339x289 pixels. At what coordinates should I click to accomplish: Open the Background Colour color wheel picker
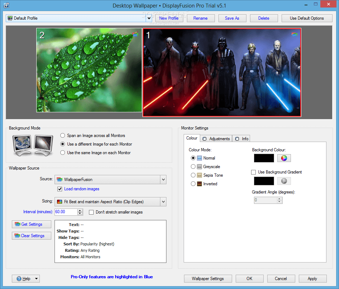coord(284,158)
